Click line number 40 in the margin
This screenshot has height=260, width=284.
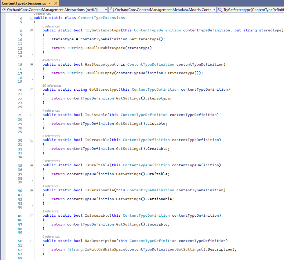tap(20, 191)
